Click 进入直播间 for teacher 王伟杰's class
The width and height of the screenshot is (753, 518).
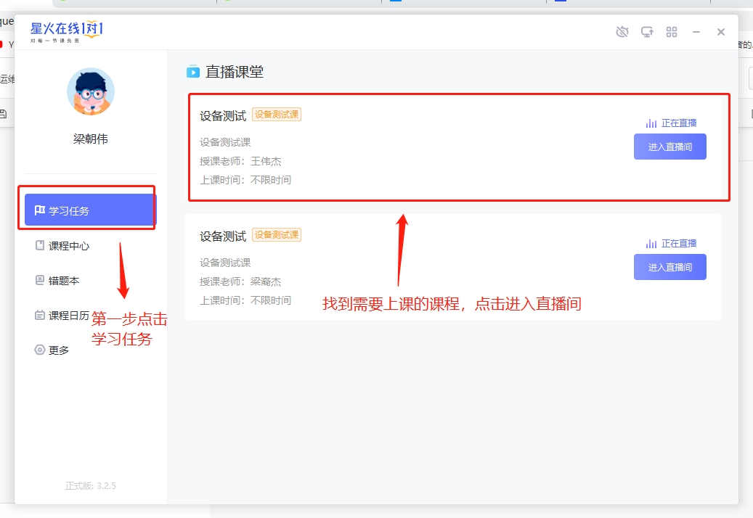670,147
